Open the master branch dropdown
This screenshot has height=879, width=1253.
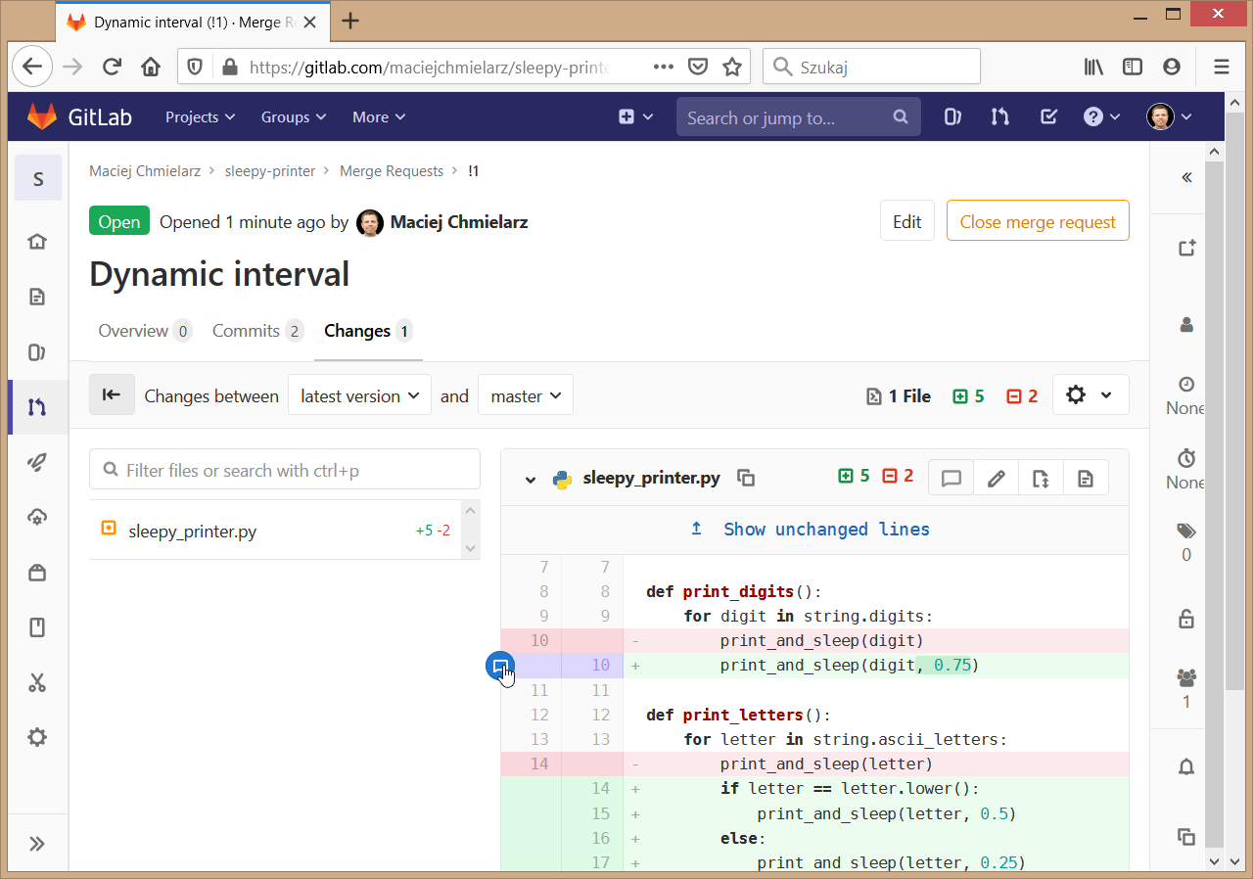coord(525,395)
